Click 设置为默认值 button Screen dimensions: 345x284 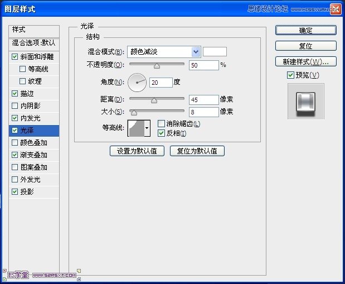coord(137,151)
